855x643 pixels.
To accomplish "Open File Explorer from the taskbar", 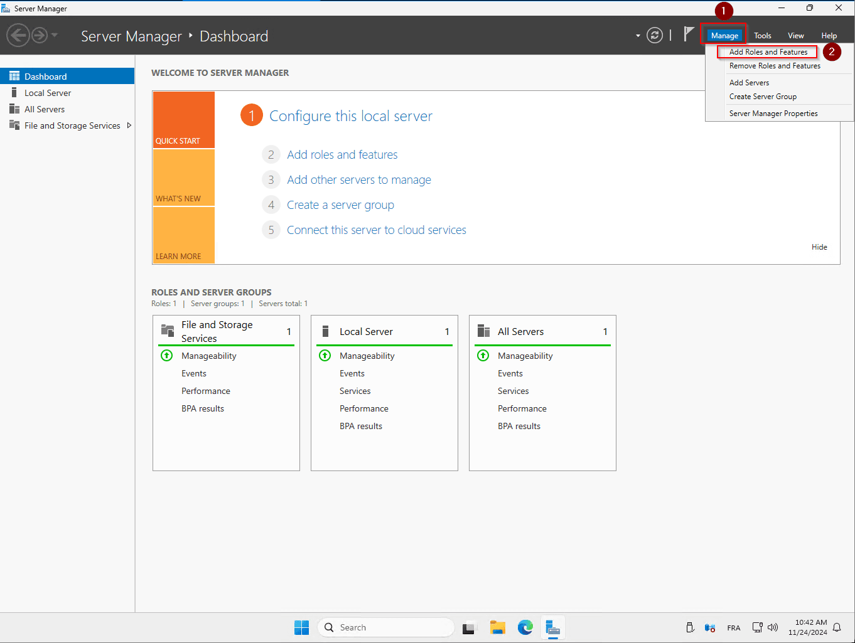I will tap(498, 627).
